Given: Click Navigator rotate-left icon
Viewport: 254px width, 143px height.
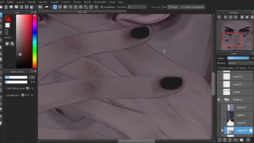Looking at the screenshot, I should click(242, 17).
